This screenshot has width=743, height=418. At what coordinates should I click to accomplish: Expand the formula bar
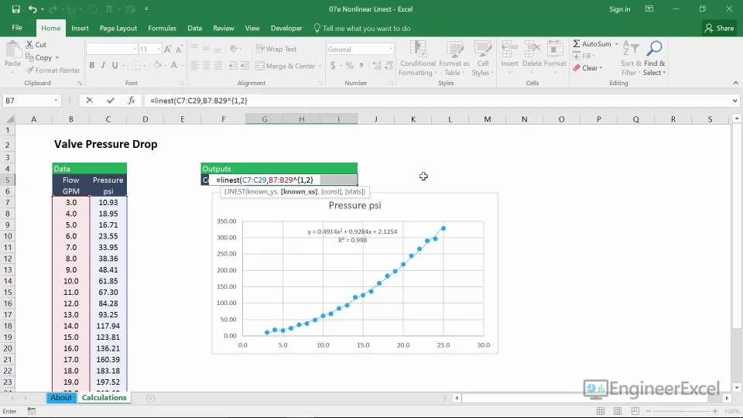(x=735, y=101)
